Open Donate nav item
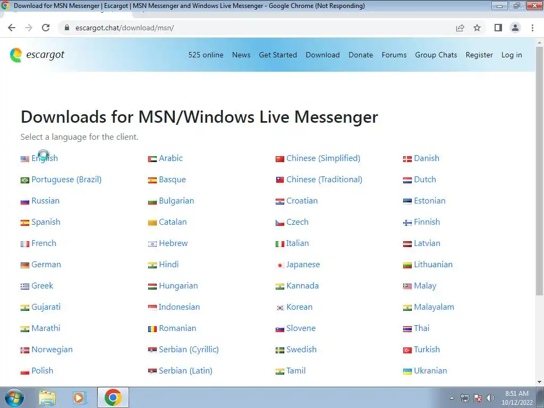 coord(361,55)
